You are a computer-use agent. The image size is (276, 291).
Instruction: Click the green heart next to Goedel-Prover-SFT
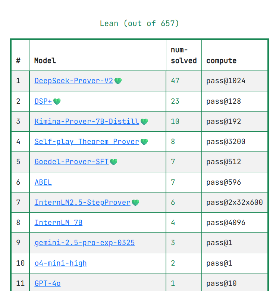coord(113,162)
